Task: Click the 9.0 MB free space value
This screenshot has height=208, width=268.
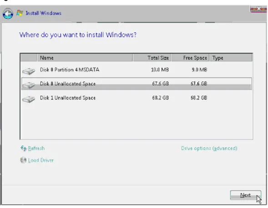Action: coord(199,70)
